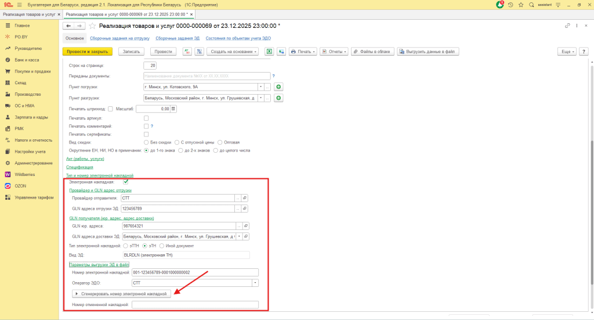The image size is (594, 320).
Task: Click the open icon next to Провайдер отправителя
Action: [x=245, y=198]
